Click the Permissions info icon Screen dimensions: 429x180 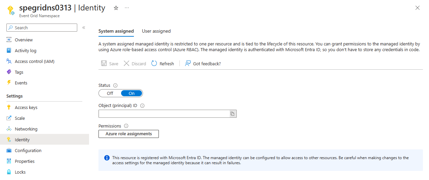(126, 126)
